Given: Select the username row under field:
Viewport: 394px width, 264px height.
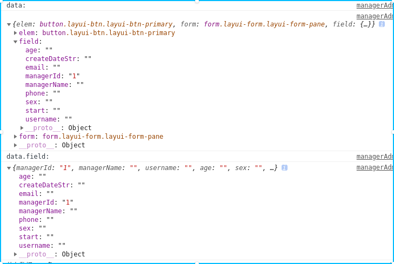Looking at the screenshot, I should click(49, 119).
